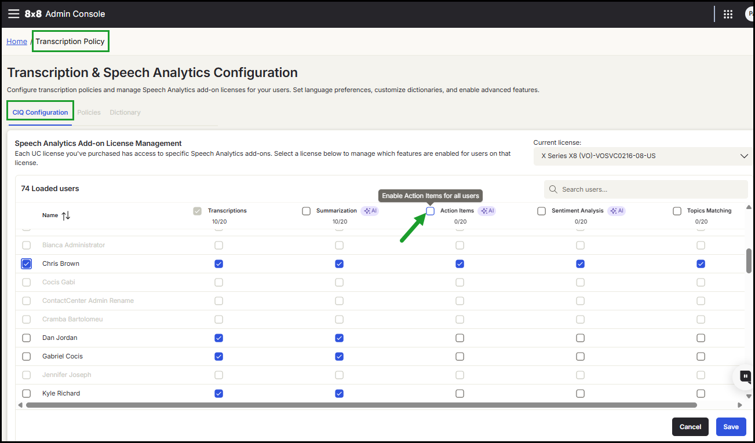Open the hamburger navigation menu

pos(13,14)
